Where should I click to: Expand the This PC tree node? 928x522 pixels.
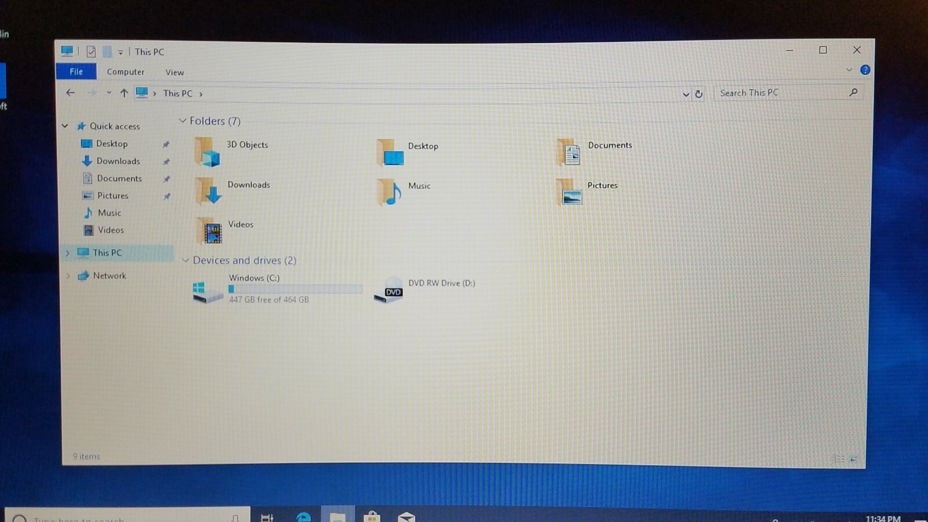[68, 253]
